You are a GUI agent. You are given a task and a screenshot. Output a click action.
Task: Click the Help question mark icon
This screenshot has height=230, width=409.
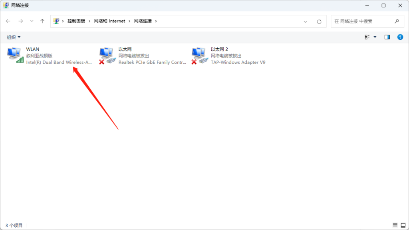[x=400, y=37]
